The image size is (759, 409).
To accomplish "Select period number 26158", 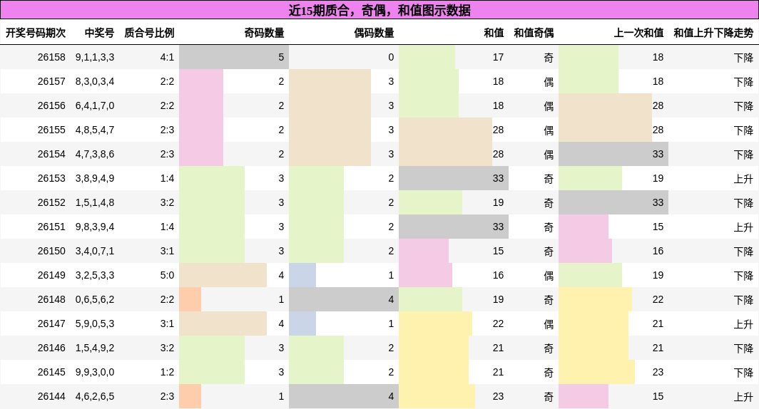I will (x=51, y=57).
